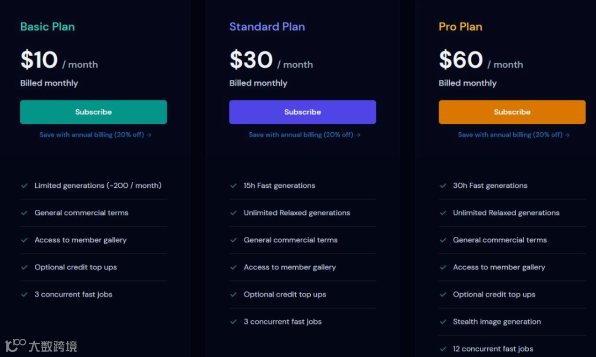Click the watermark logo in bottom corner
596x357 pixels.
[x=41, y=345]
